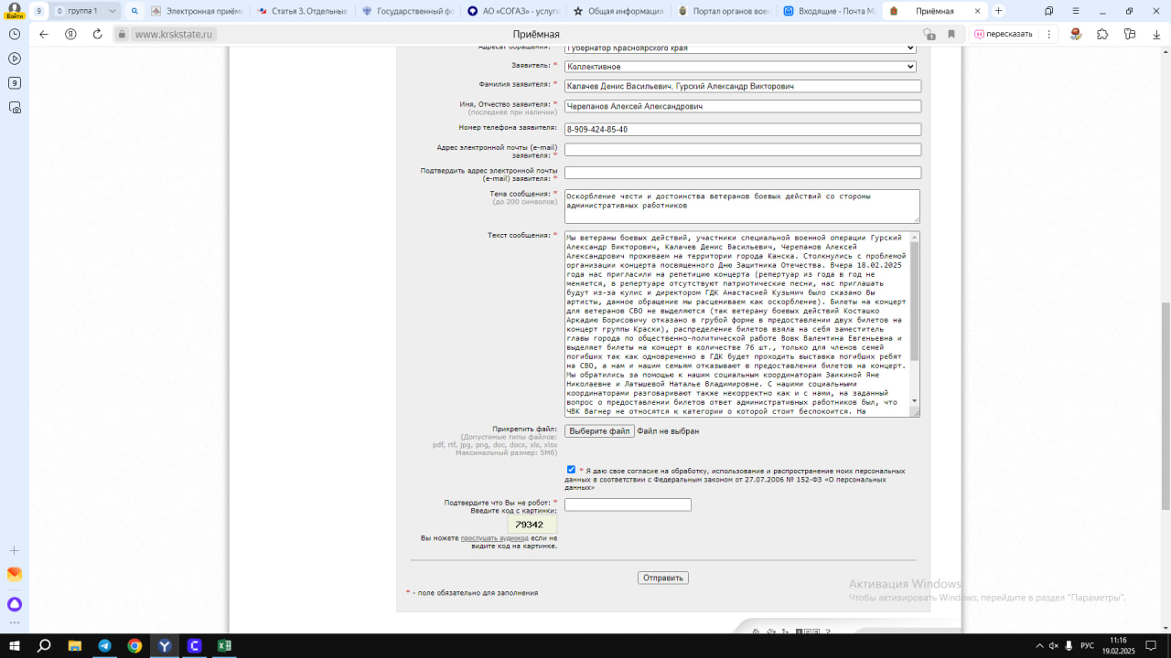Click the 'пересказать' button in the toolbar
Image resolution: width=1171 pixels, height=658 pixels.
(x=1003, y=34)
